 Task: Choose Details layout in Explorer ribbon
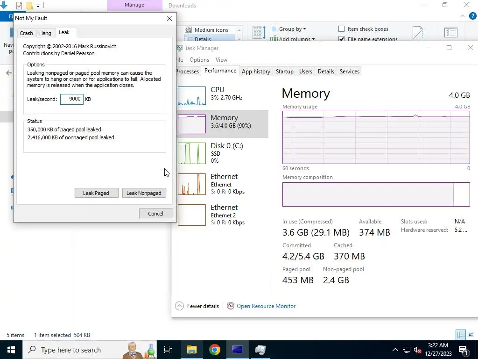pyautogui.click(x=210, y=39)
